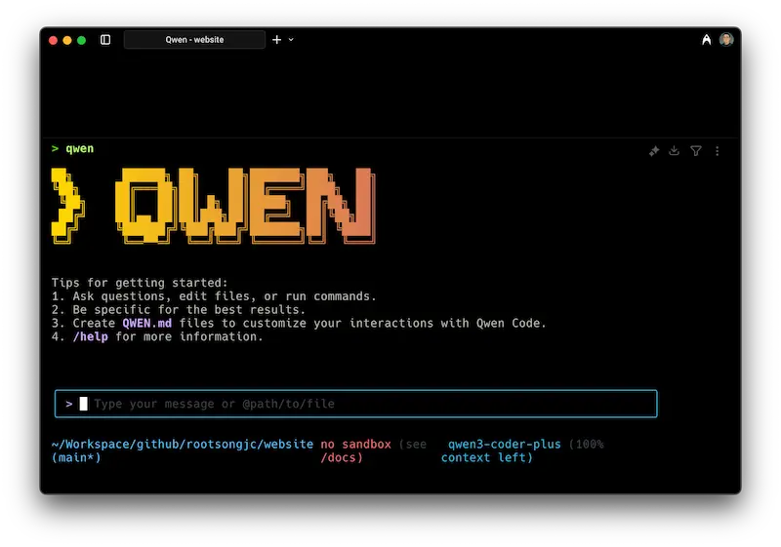Open a new tab with plus button
781x547 pixels.
277,40
